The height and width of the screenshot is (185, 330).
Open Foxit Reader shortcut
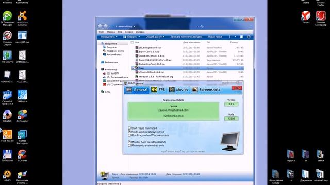pos(7,136)
